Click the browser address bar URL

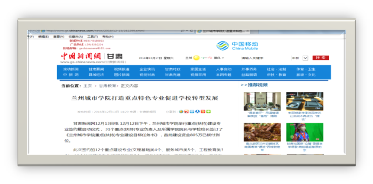[x=100, y=31]
